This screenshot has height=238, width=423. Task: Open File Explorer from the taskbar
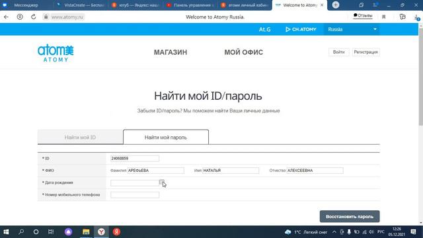[x=86, y=232]
